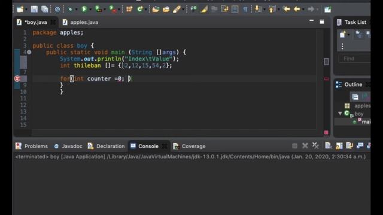The width and height of the screenshot is (383, 215).
Task: Save the current file with the floppy icon
Action: pyautogui.click(x=34, y=10)
